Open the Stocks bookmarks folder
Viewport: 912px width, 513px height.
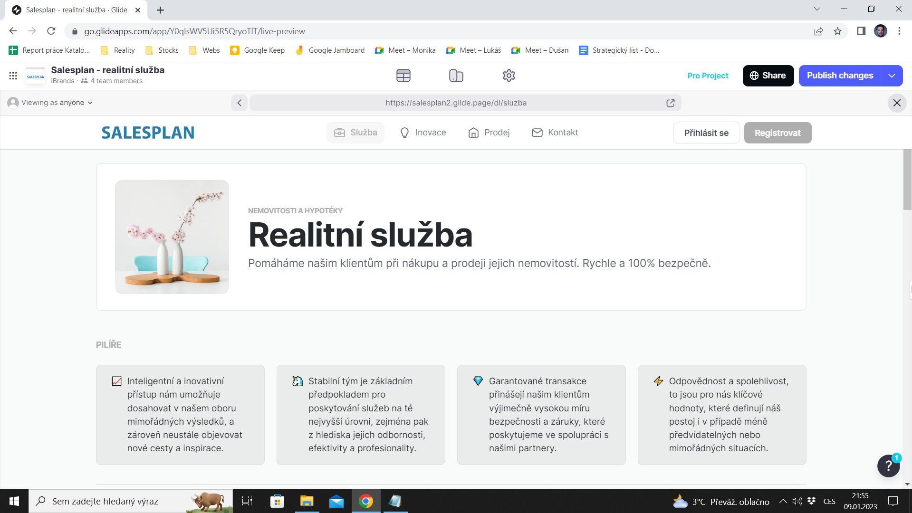pyautogui.click(x=162, y=50)
